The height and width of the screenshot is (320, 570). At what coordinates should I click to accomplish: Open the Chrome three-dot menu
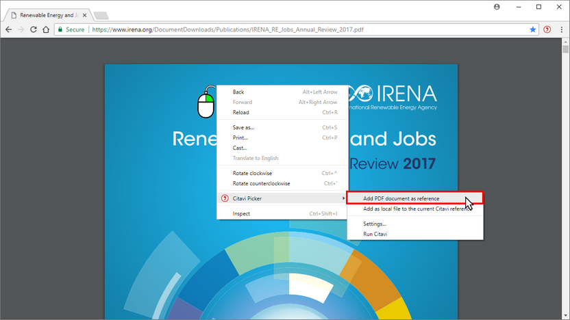(562, 29)
